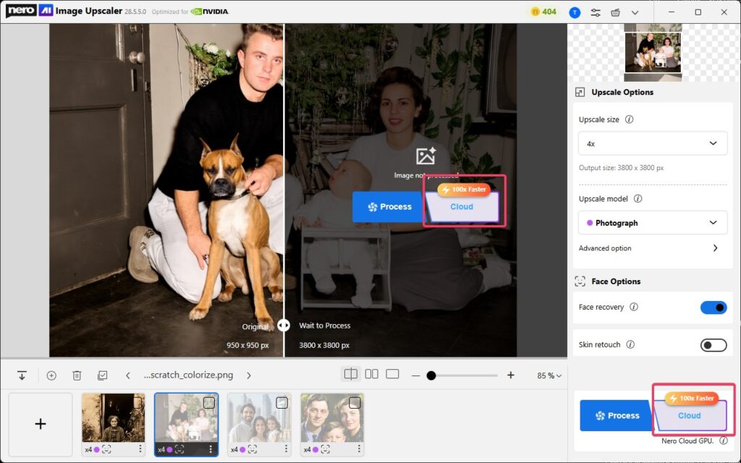This screenshot has width=741, height=463.
Task: Add an image with the circled plus icon
Action: pyautogui.click(x=51, y=375)
